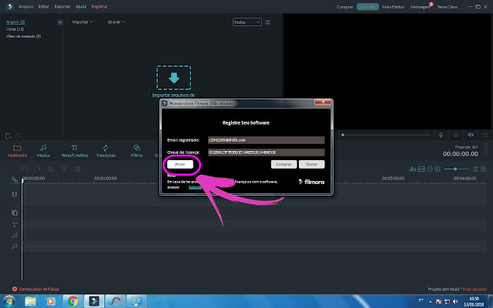This screenshot has height=308, width=493.
Task: Open the Música tab
Action: pyautogui.click(x=43, y=151)
